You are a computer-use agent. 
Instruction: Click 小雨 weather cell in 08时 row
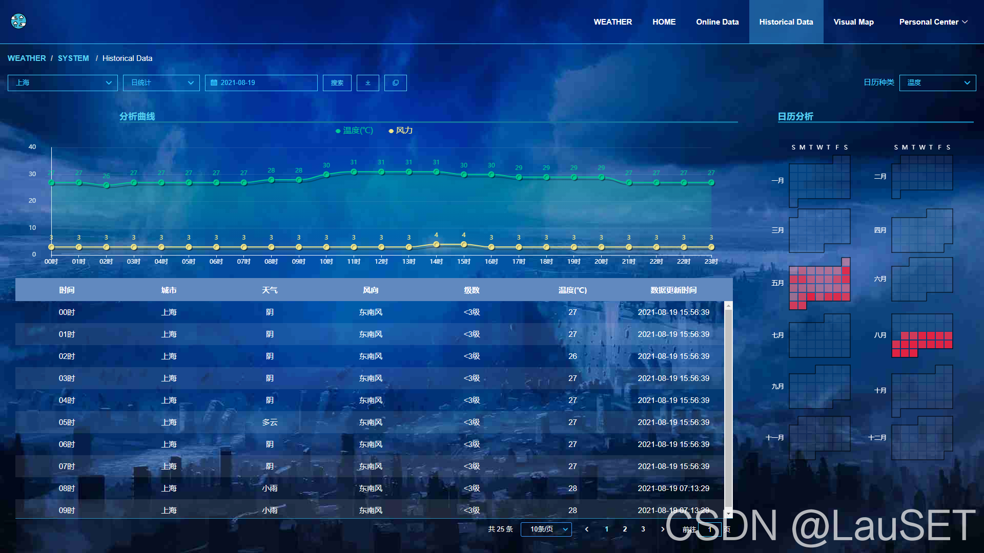[270, 488]
